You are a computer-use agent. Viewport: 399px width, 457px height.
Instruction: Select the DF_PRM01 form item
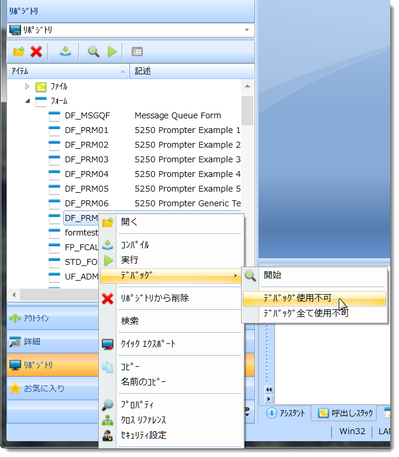click(87, 130)
